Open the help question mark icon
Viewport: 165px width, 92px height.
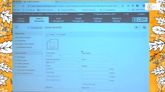144,27
